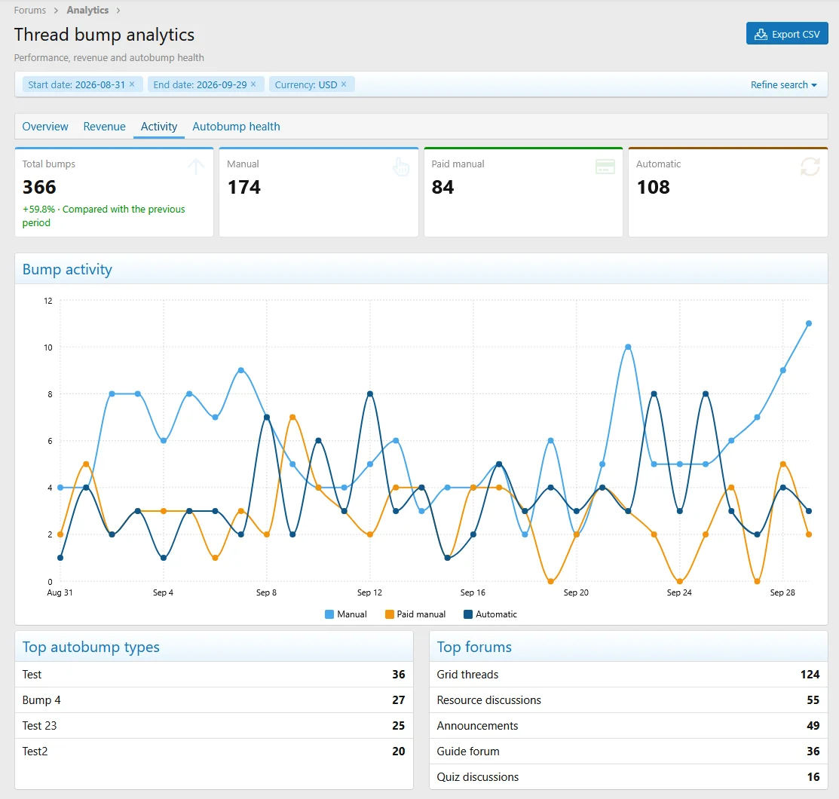Click breadcrumb chevron after Forums
Image resolution: width=839 pixels, height=799 pixels.
click(56, 10)
